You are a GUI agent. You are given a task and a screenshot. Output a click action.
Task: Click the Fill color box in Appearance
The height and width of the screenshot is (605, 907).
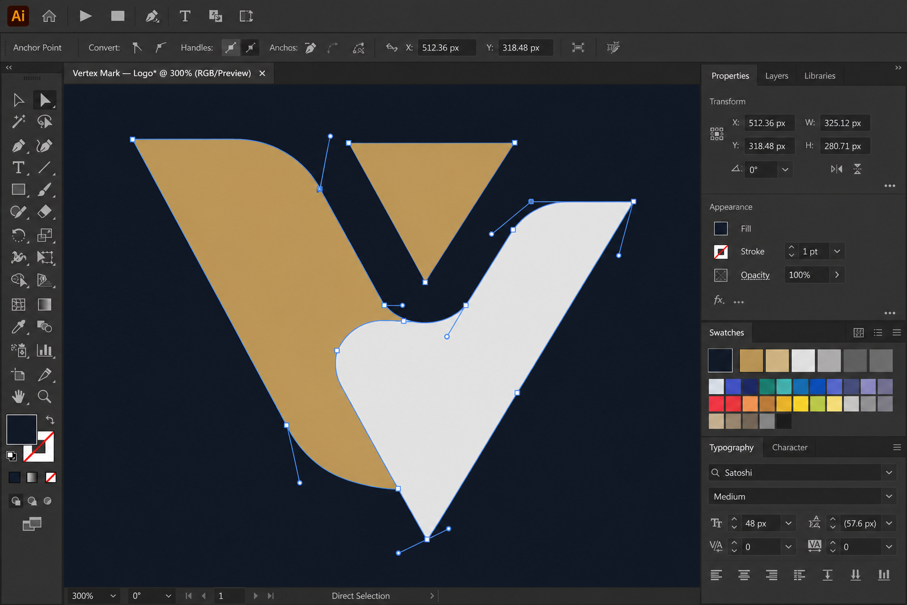point(720,229)
